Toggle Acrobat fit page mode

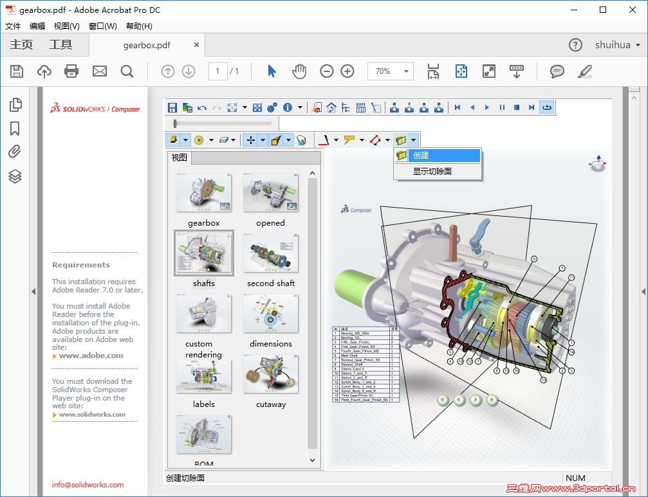[461, 71]
